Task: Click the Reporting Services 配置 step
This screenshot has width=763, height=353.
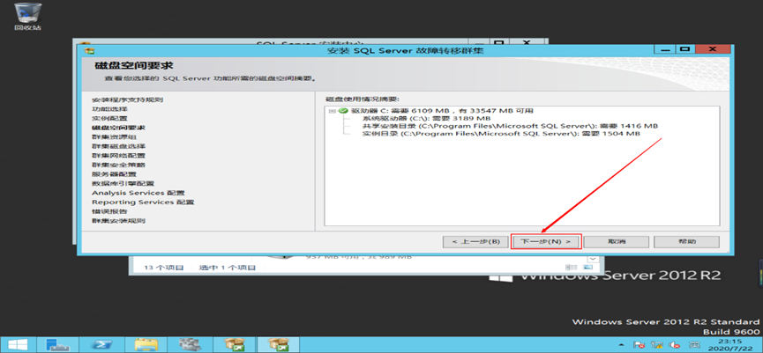Action: pyautogui.click(x=143, y=202)
